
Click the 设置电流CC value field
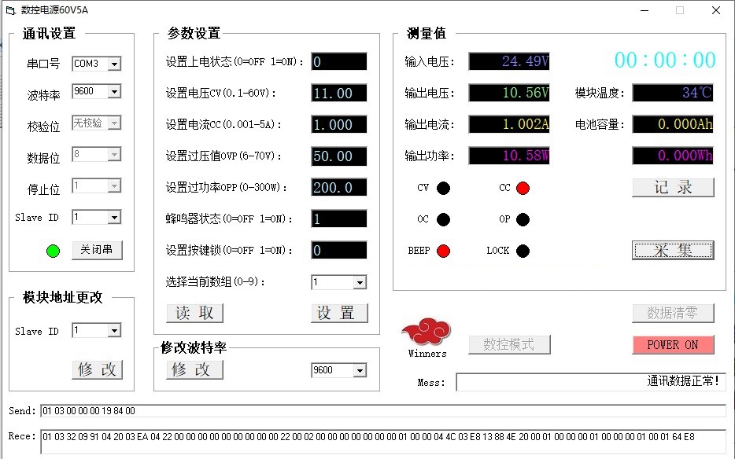(x=338, y=125)
